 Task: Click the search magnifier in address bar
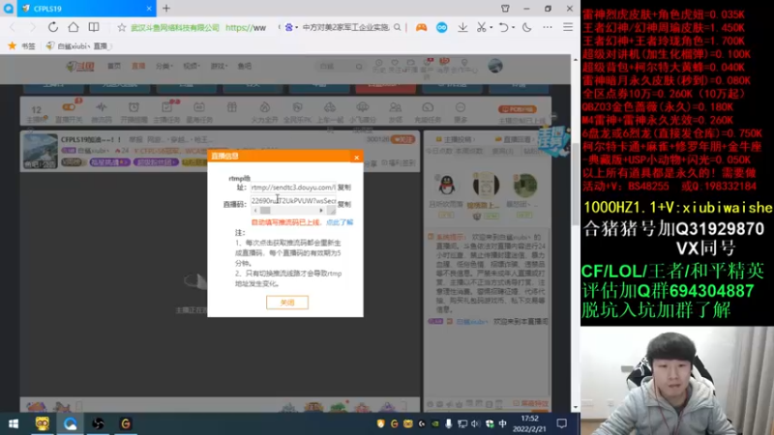[398, 28]
